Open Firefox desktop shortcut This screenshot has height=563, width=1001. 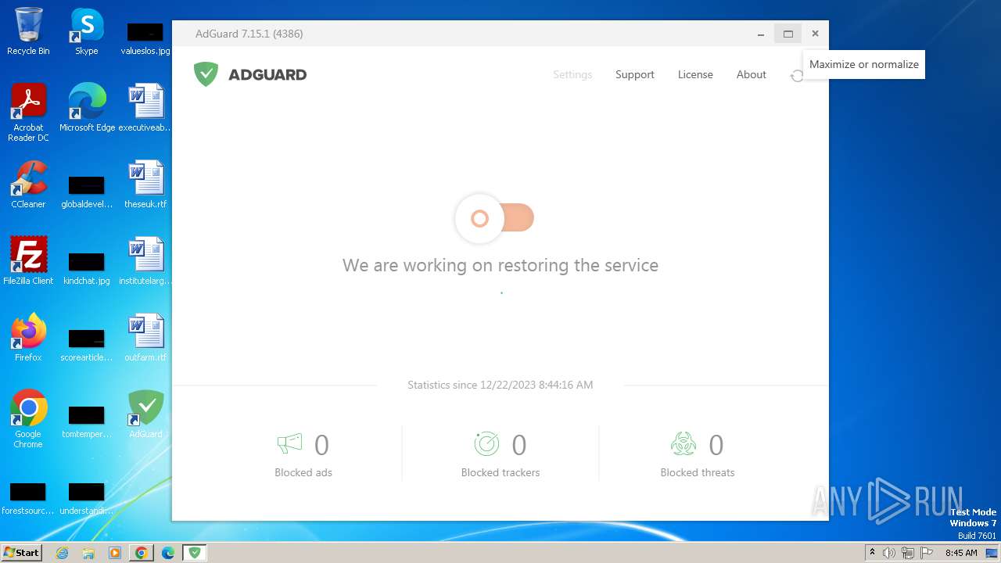(28, 338)
